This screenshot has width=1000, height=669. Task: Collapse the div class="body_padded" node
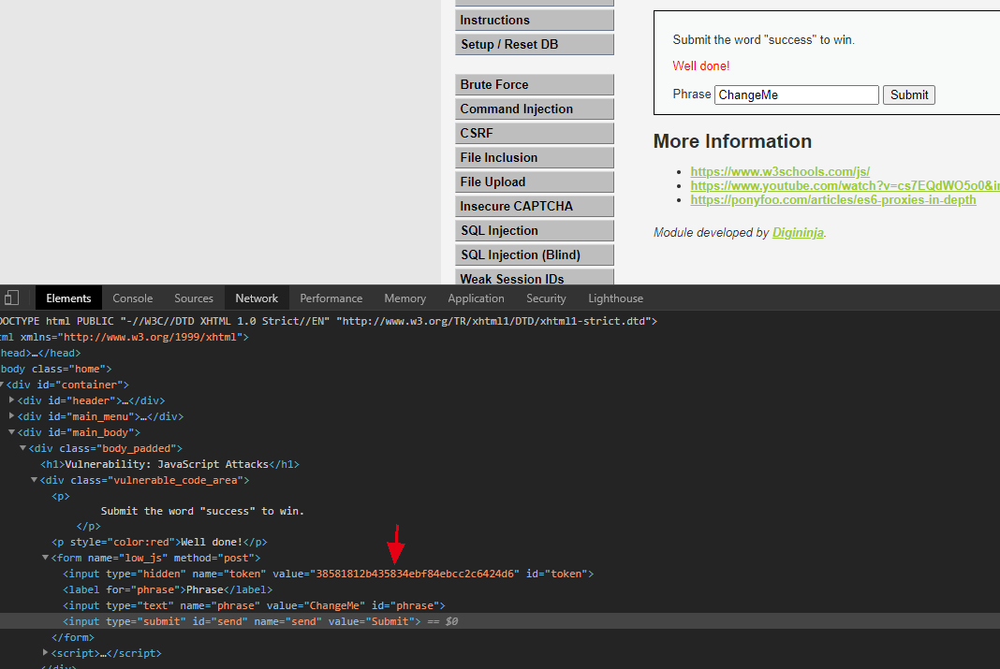pyautogui.click(x=23, y=448)
